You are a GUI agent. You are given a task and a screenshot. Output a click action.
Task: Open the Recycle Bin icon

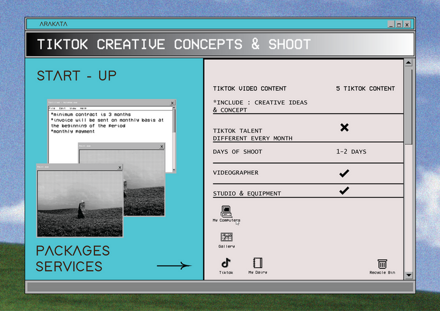tap(382, 267)
